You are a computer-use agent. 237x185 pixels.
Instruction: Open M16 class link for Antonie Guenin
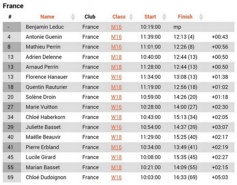(x=116, y=37)
